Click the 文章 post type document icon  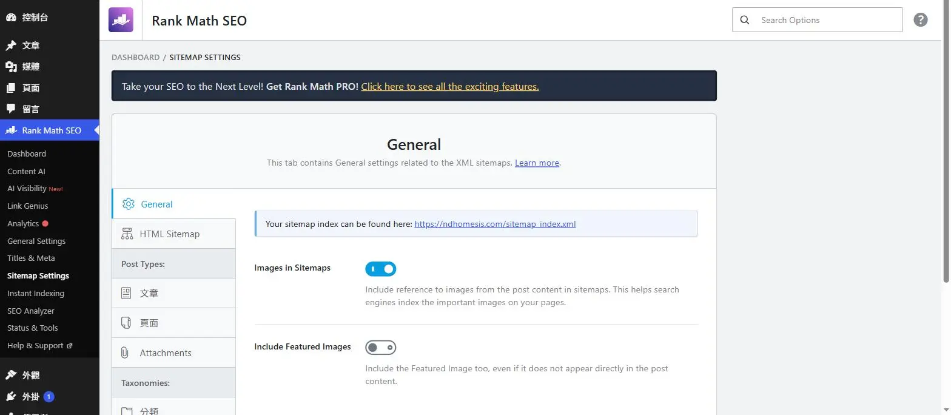coord(126,293)
